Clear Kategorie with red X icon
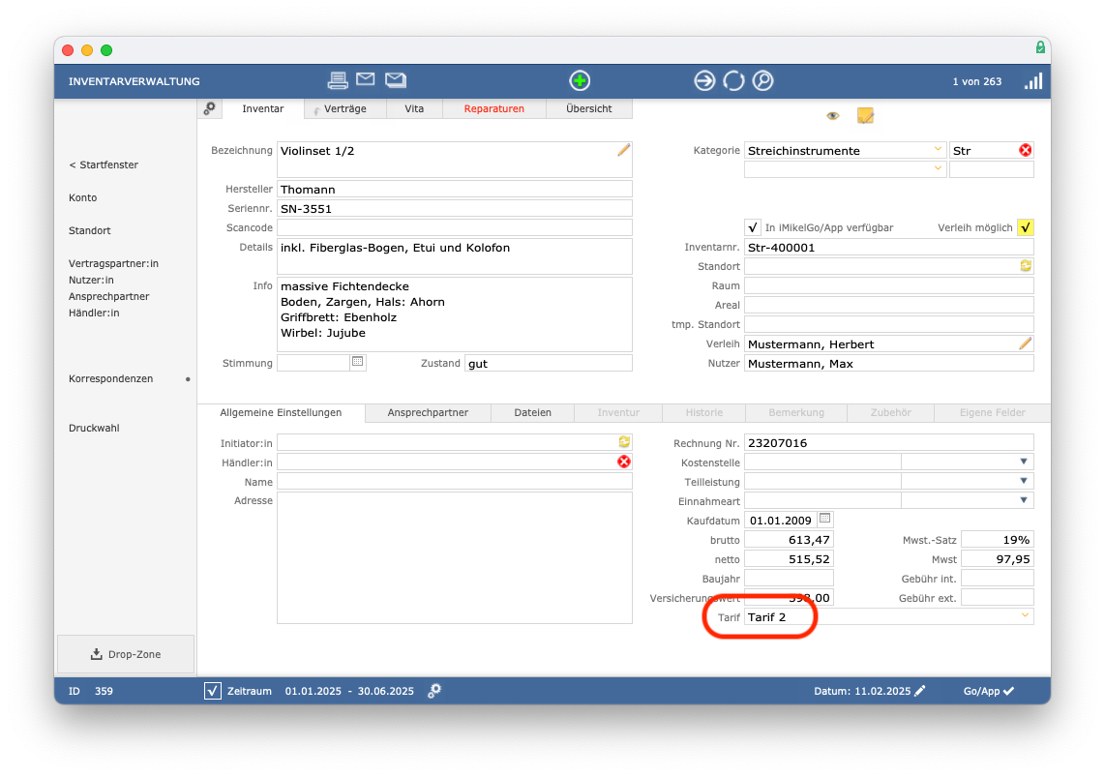 point(1026,150)
